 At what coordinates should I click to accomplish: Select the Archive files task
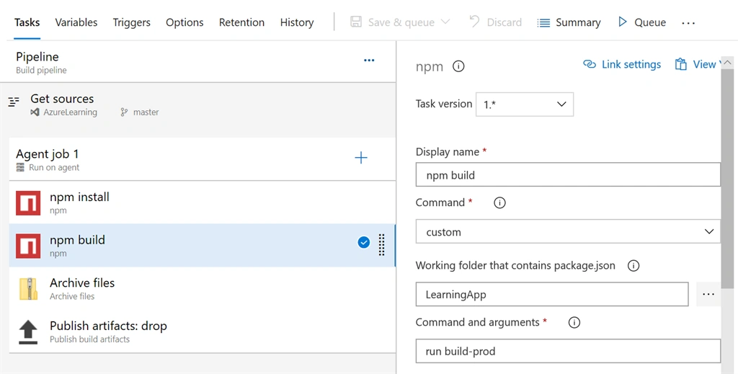tap(203, 288)
